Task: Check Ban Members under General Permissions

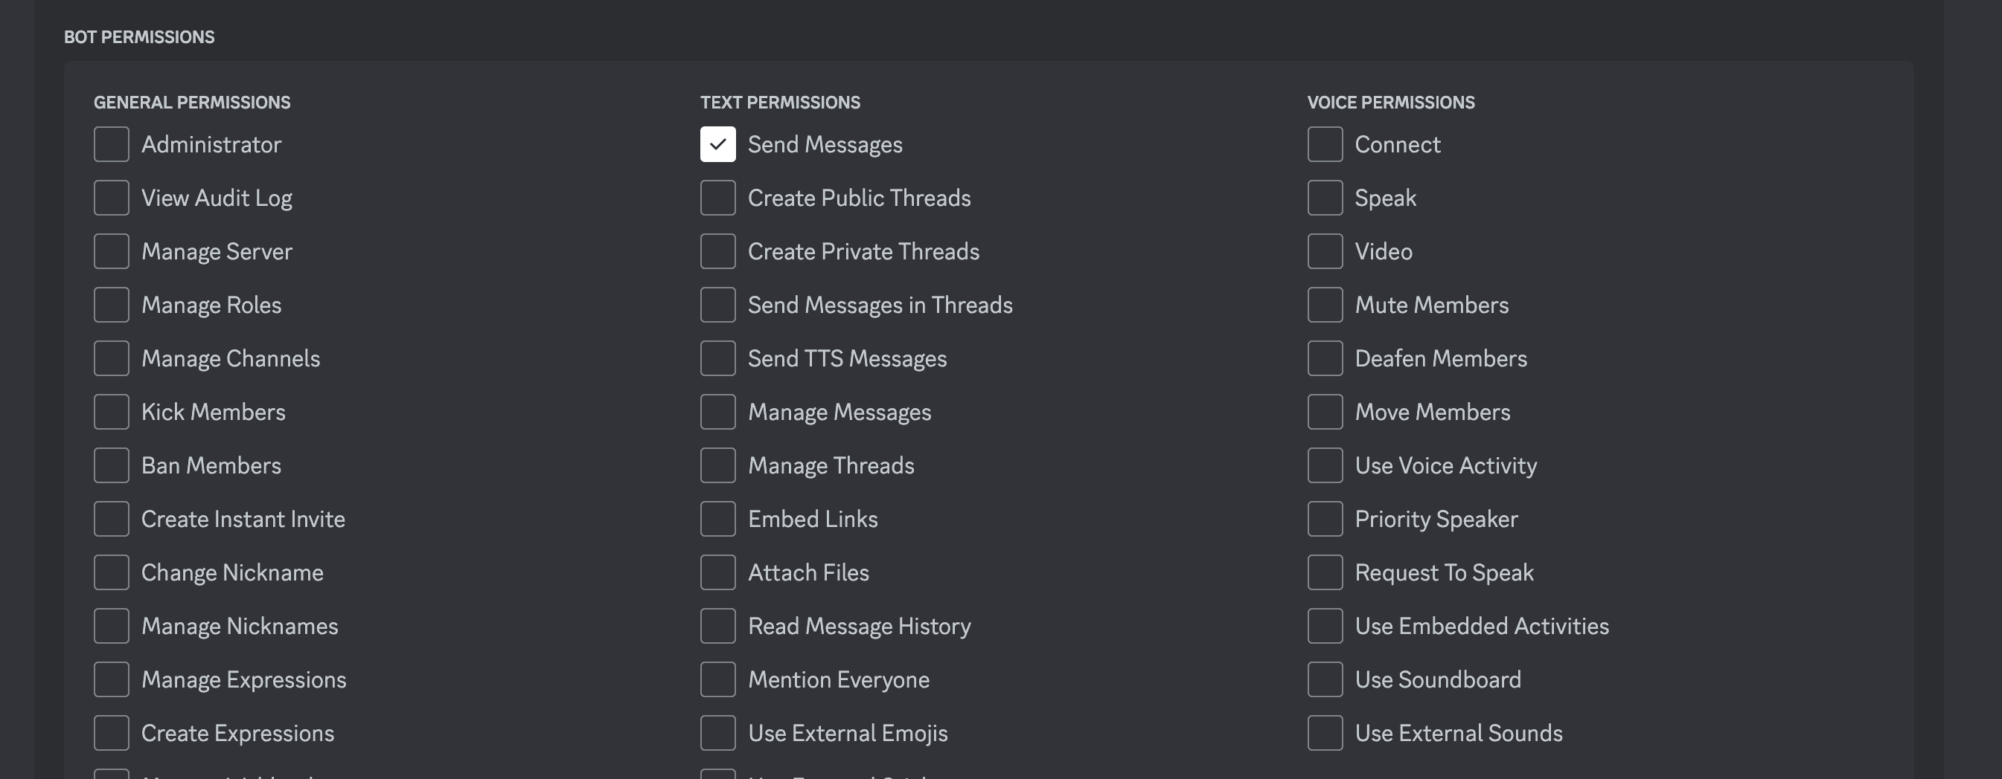Action: pyautogui.click(x=110, y=465)
